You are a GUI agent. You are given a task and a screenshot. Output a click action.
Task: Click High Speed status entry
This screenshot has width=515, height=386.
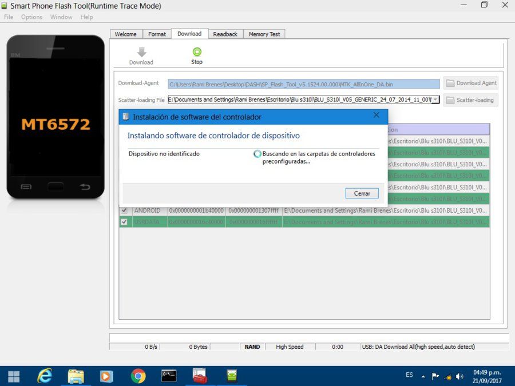290,347
